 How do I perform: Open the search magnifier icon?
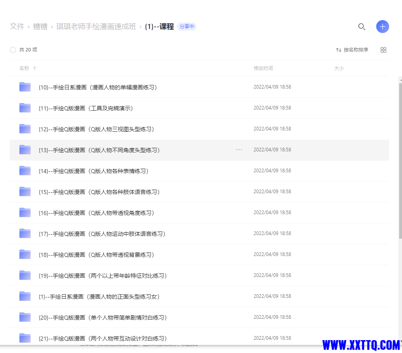pyautogui.click(x=362, y=27)
